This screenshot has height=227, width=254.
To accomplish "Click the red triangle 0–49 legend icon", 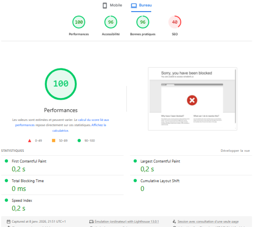I will pyautogui.click(x=29, y=141).
